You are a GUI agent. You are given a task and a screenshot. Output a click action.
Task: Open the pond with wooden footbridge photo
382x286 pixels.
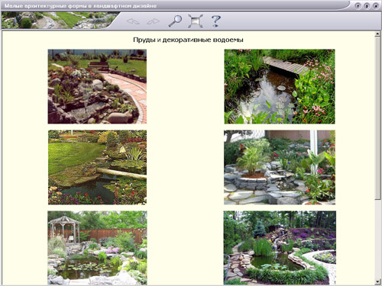(280, 86)
